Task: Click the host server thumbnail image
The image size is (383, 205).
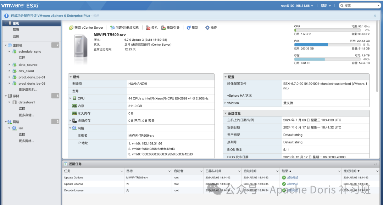Action: [81, 49]
